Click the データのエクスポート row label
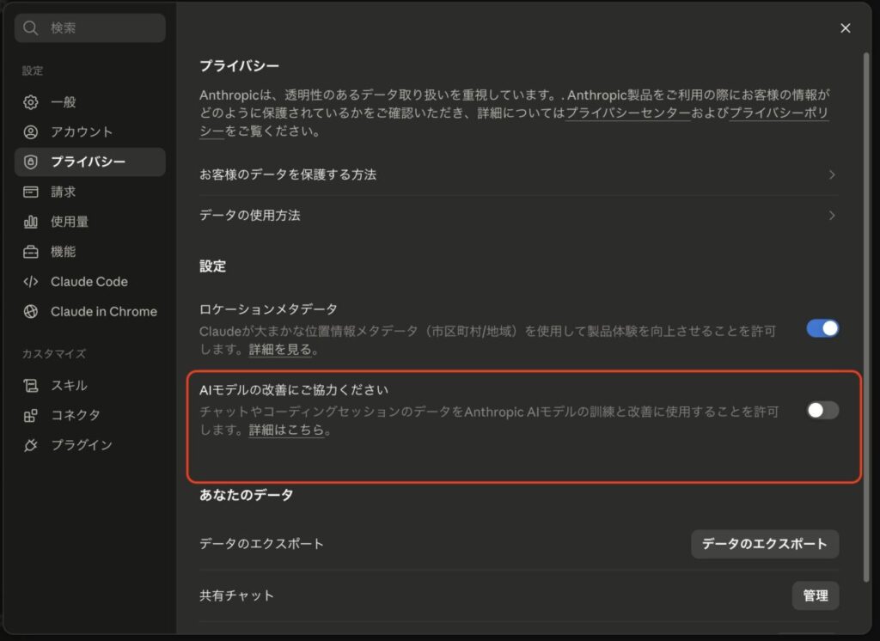Image resolution: width=880 pixels, height=641 pixels. [x=261, y=544]
